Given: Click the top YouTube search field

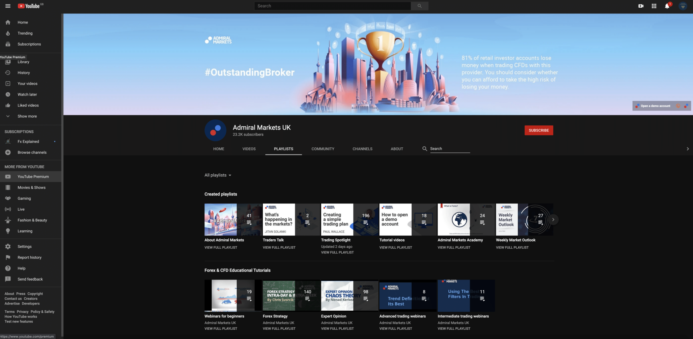Looking at the screenshot, I should click(332, 6).
